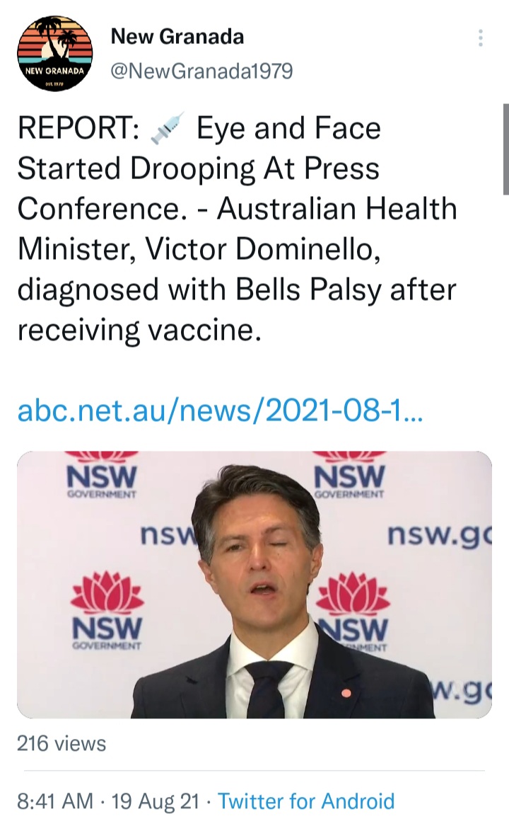Click the word "REPORT:" in the tweet
The image size is (509, 826).
coord(78,129)
